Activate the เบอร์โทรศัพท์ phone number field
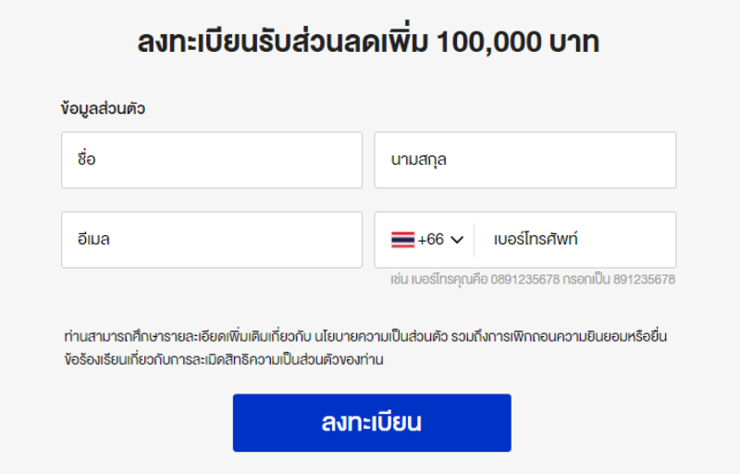Image resolution: width=740 pixels, height=474 pixels. (x=575, y=240)
